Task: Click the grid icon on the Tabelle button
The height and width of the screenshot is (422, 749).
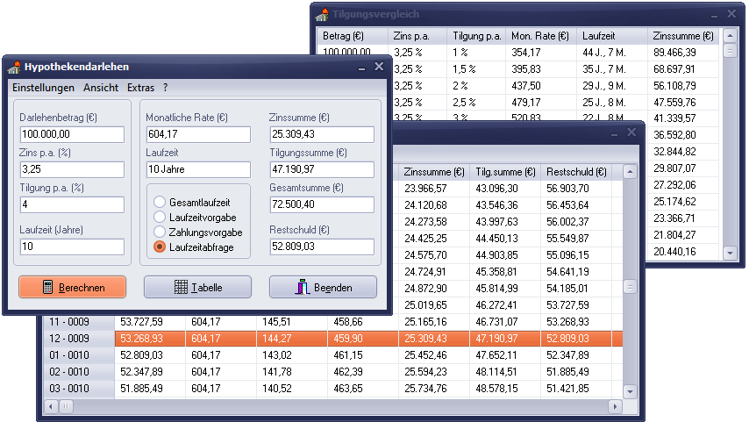Action: point(181,287)
